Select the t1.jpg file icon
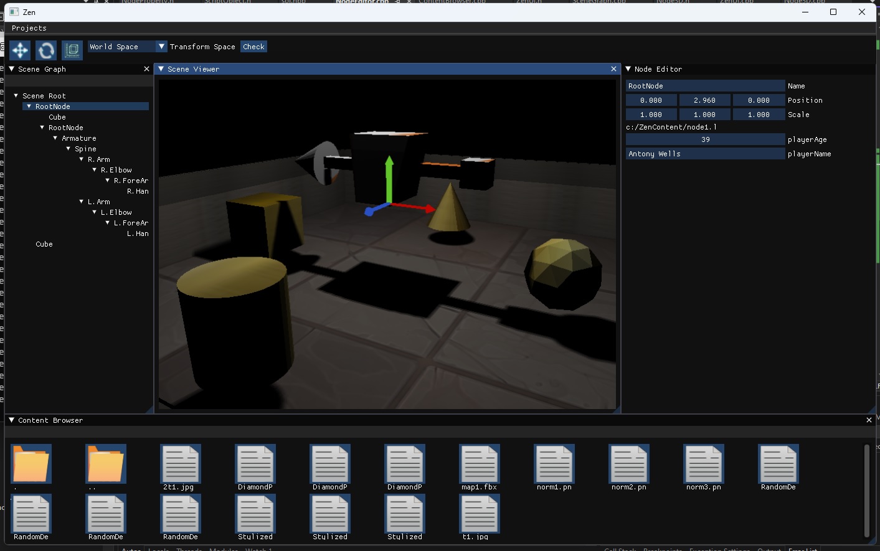This screenshot has height=551, width=880. pyautogui.click(x=480, y=514)
